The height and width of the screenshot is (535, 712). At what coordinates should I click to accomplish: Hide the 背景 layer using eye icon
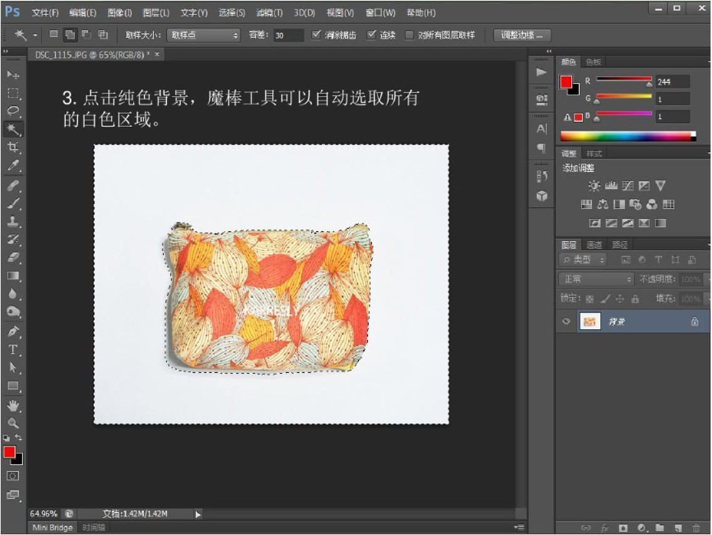[567, 321]
